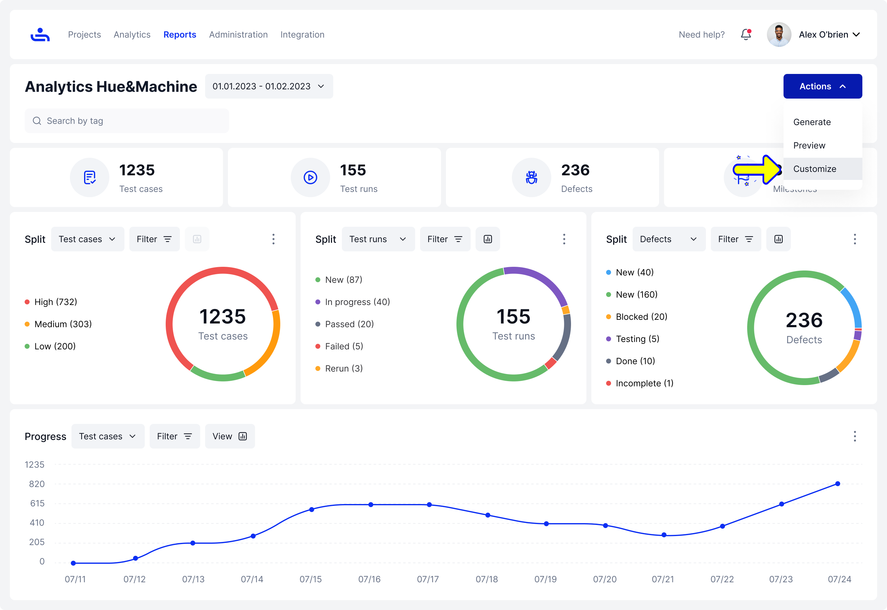Expand the date range 01.01.2023 dropdown

click(269, 86)
